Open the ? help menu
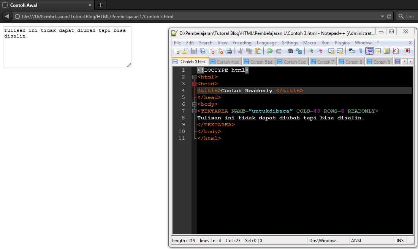This screenshot has height=249, width=418. tap(378, 43)
